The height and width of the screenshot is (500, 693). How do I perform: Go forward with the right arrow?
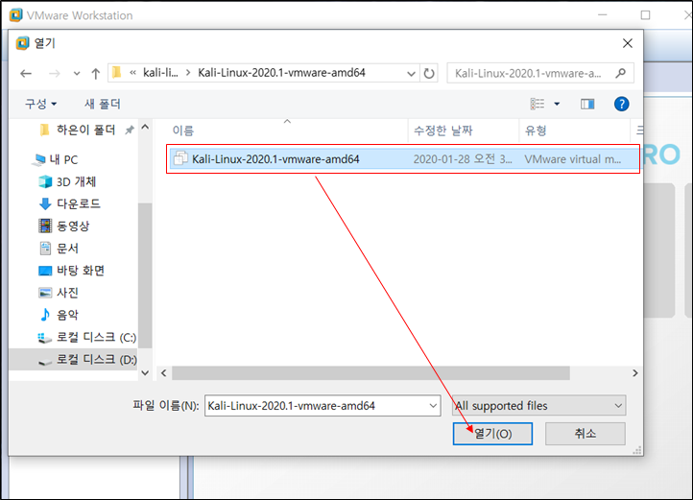point(55,73)
